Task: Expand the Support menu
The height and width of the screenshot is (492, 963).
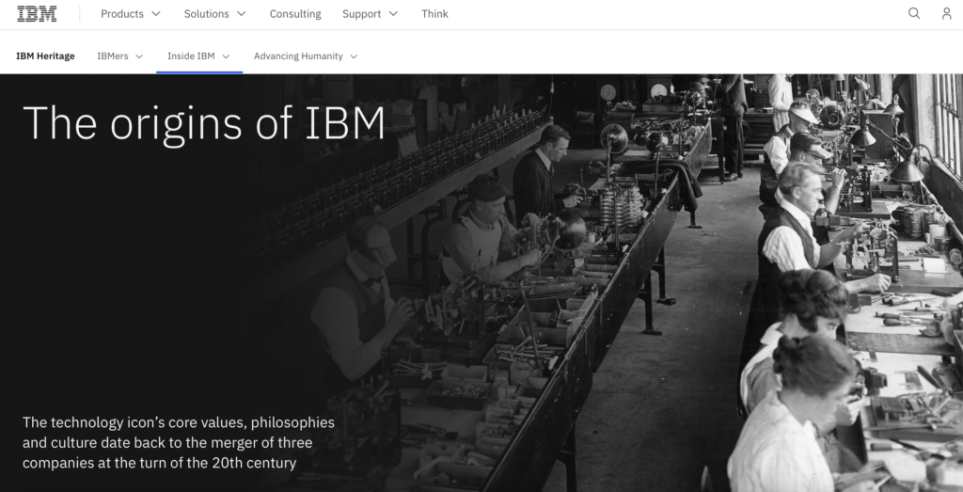Action: tap(371, 13)
